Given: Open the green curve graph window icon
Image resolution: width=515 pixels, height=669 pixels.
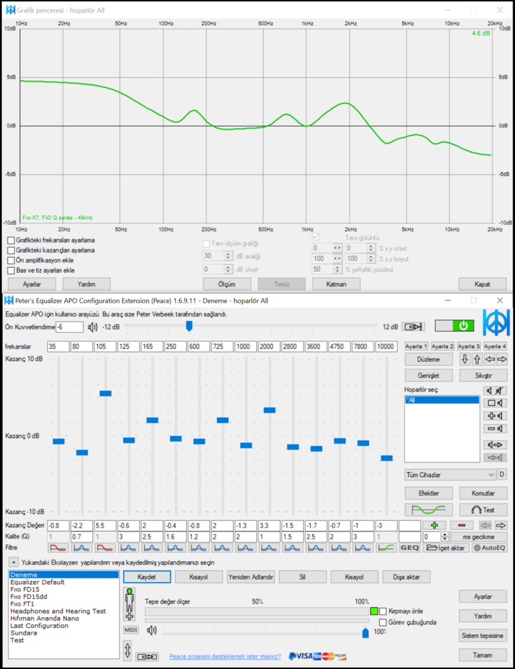Looking at the screenshot, I should [x=428, y=510].
